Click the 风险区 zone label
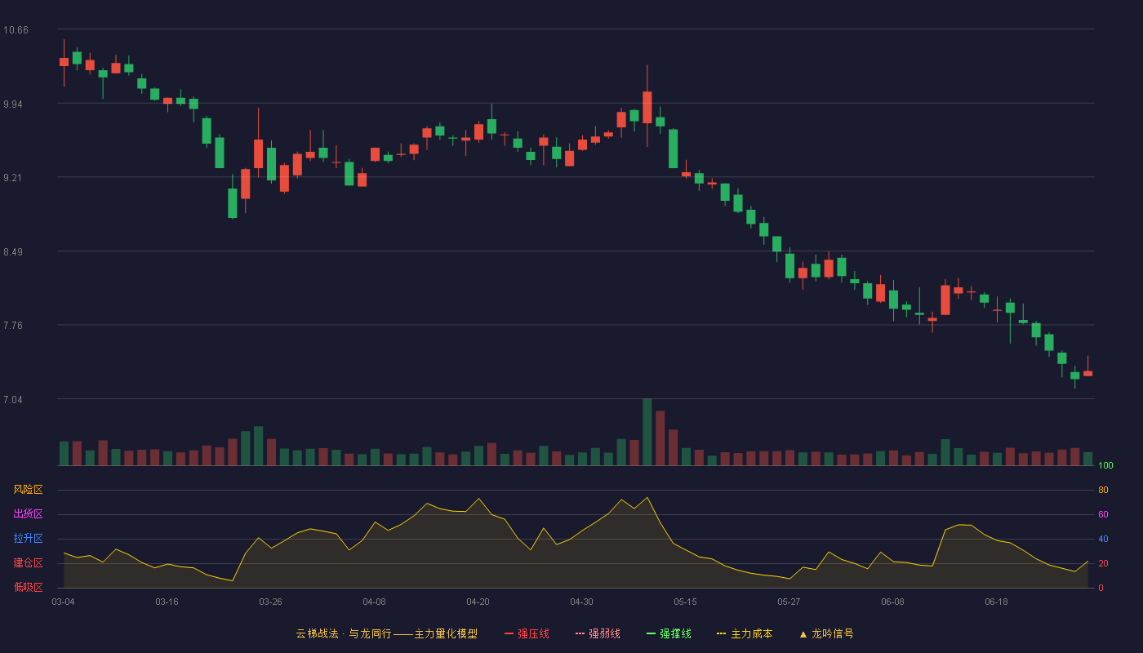 pyautogui.click(x=28, y=490)
